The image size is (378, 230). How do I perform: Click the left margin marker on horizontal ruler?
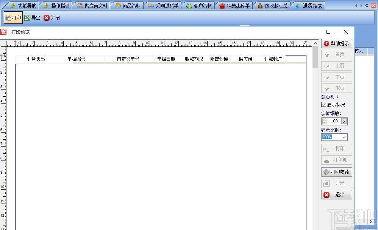(16, 43)
